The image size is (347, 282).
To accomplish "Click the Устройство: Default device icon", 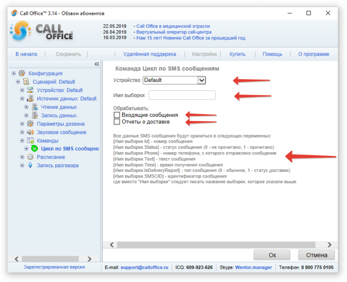I will 30,90.
